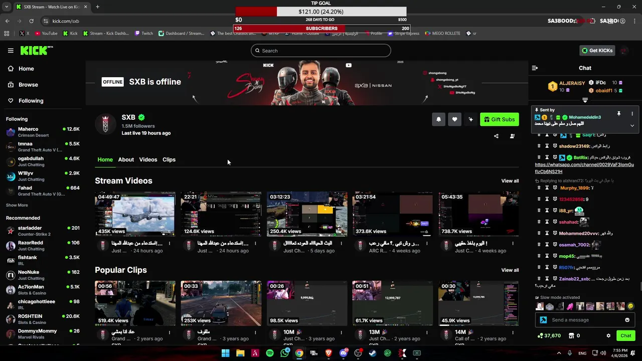Image resolution: width=642 pixels, height=361 pixels.
Task: Click the yellow Kick quick emote
Action: 631,306
